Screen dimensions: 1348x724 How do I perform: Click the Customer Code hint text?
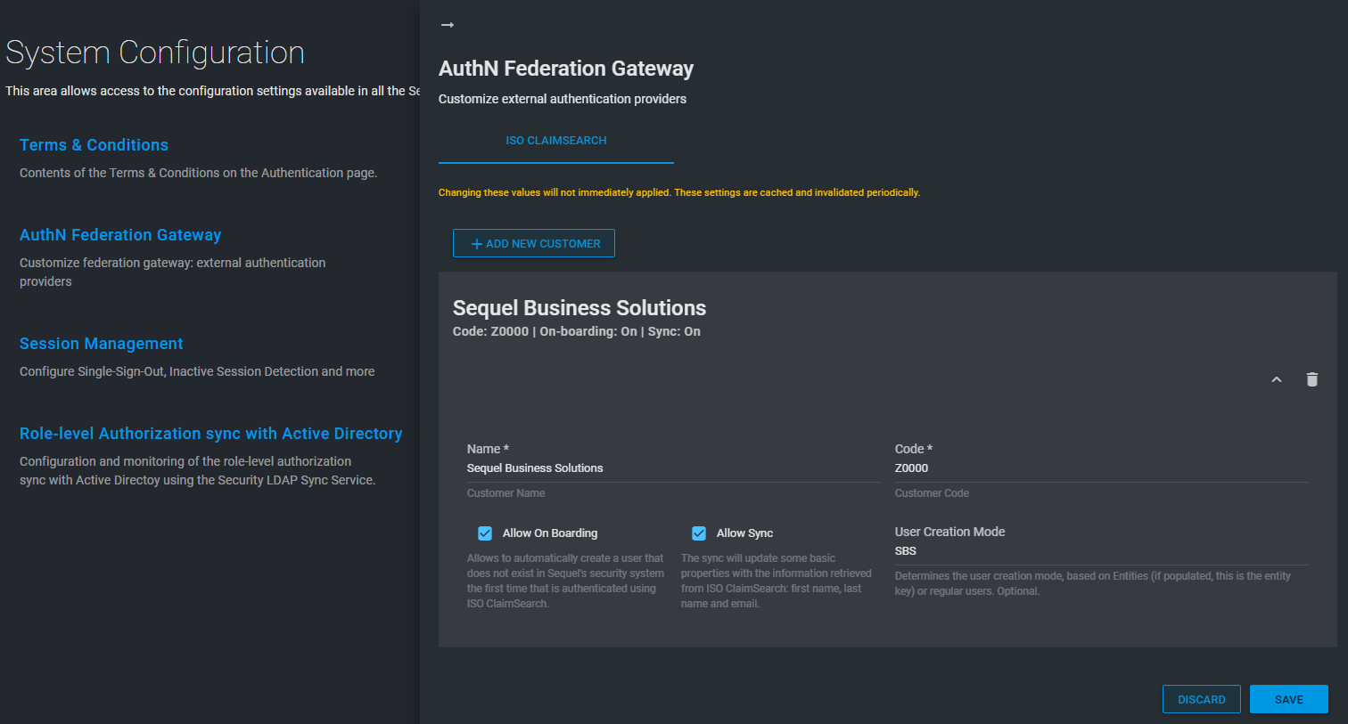coord(932,493)
